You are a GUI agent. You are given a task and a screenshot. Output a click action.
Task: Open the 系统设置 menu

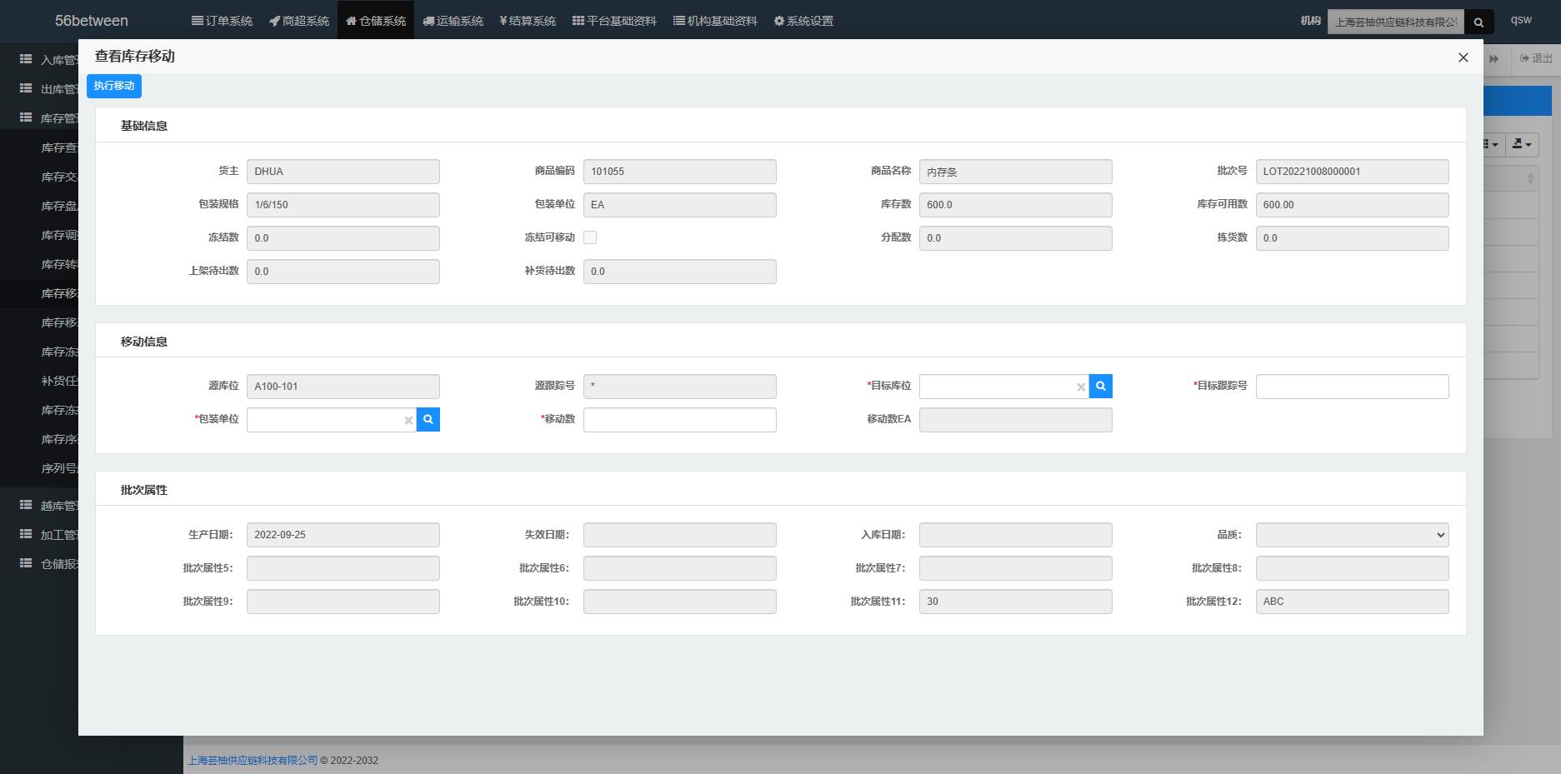tap(803, 21)
